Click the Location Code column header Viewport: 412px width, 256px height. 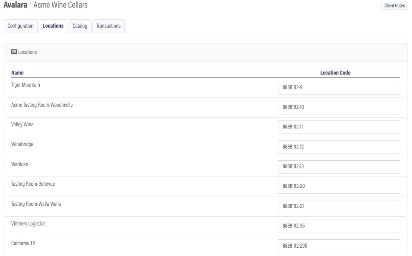335,73
